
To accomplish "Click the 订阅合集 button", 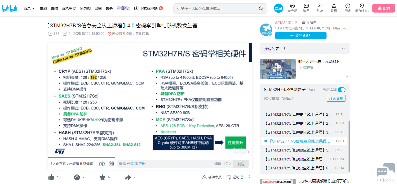I will click(336, 98).
